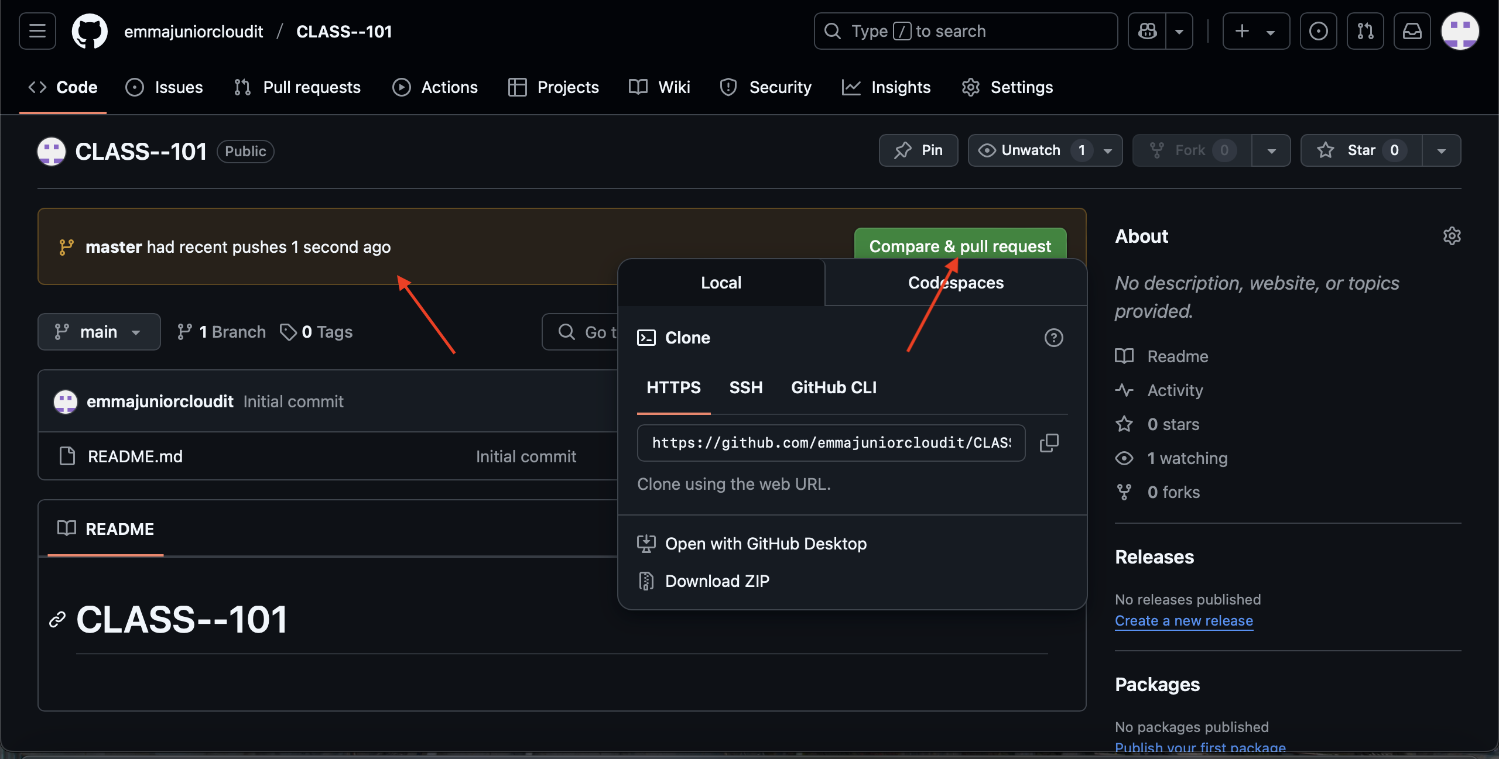Open the Insights tab
This screenshot has width=1499, height=759.
887,87
